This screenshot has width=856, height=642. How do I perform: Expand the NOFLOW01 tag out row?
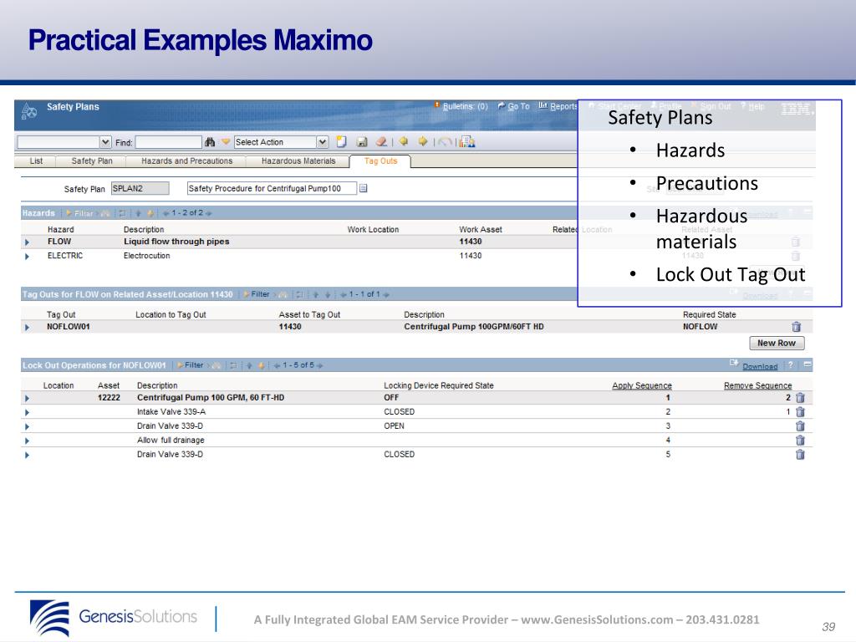click(x=27, y=327)
